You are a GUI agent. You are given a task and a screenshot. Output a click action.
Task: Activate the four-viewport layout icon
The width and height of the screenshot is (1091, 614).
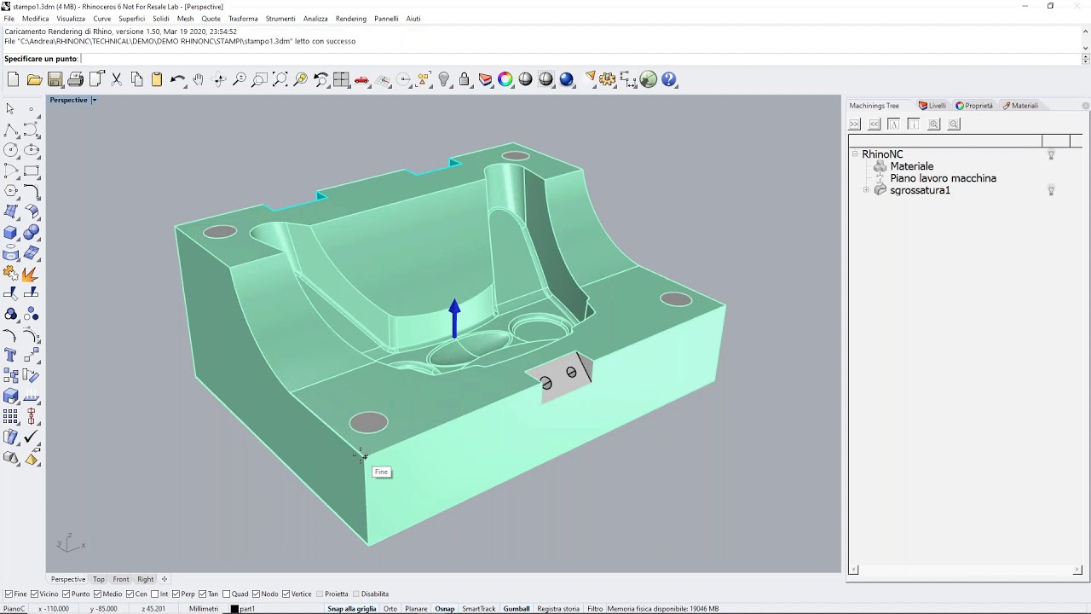(342, 79)
